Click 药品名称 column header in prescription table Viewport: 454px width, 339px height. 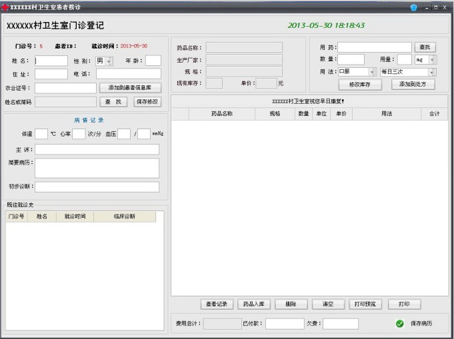222,114
